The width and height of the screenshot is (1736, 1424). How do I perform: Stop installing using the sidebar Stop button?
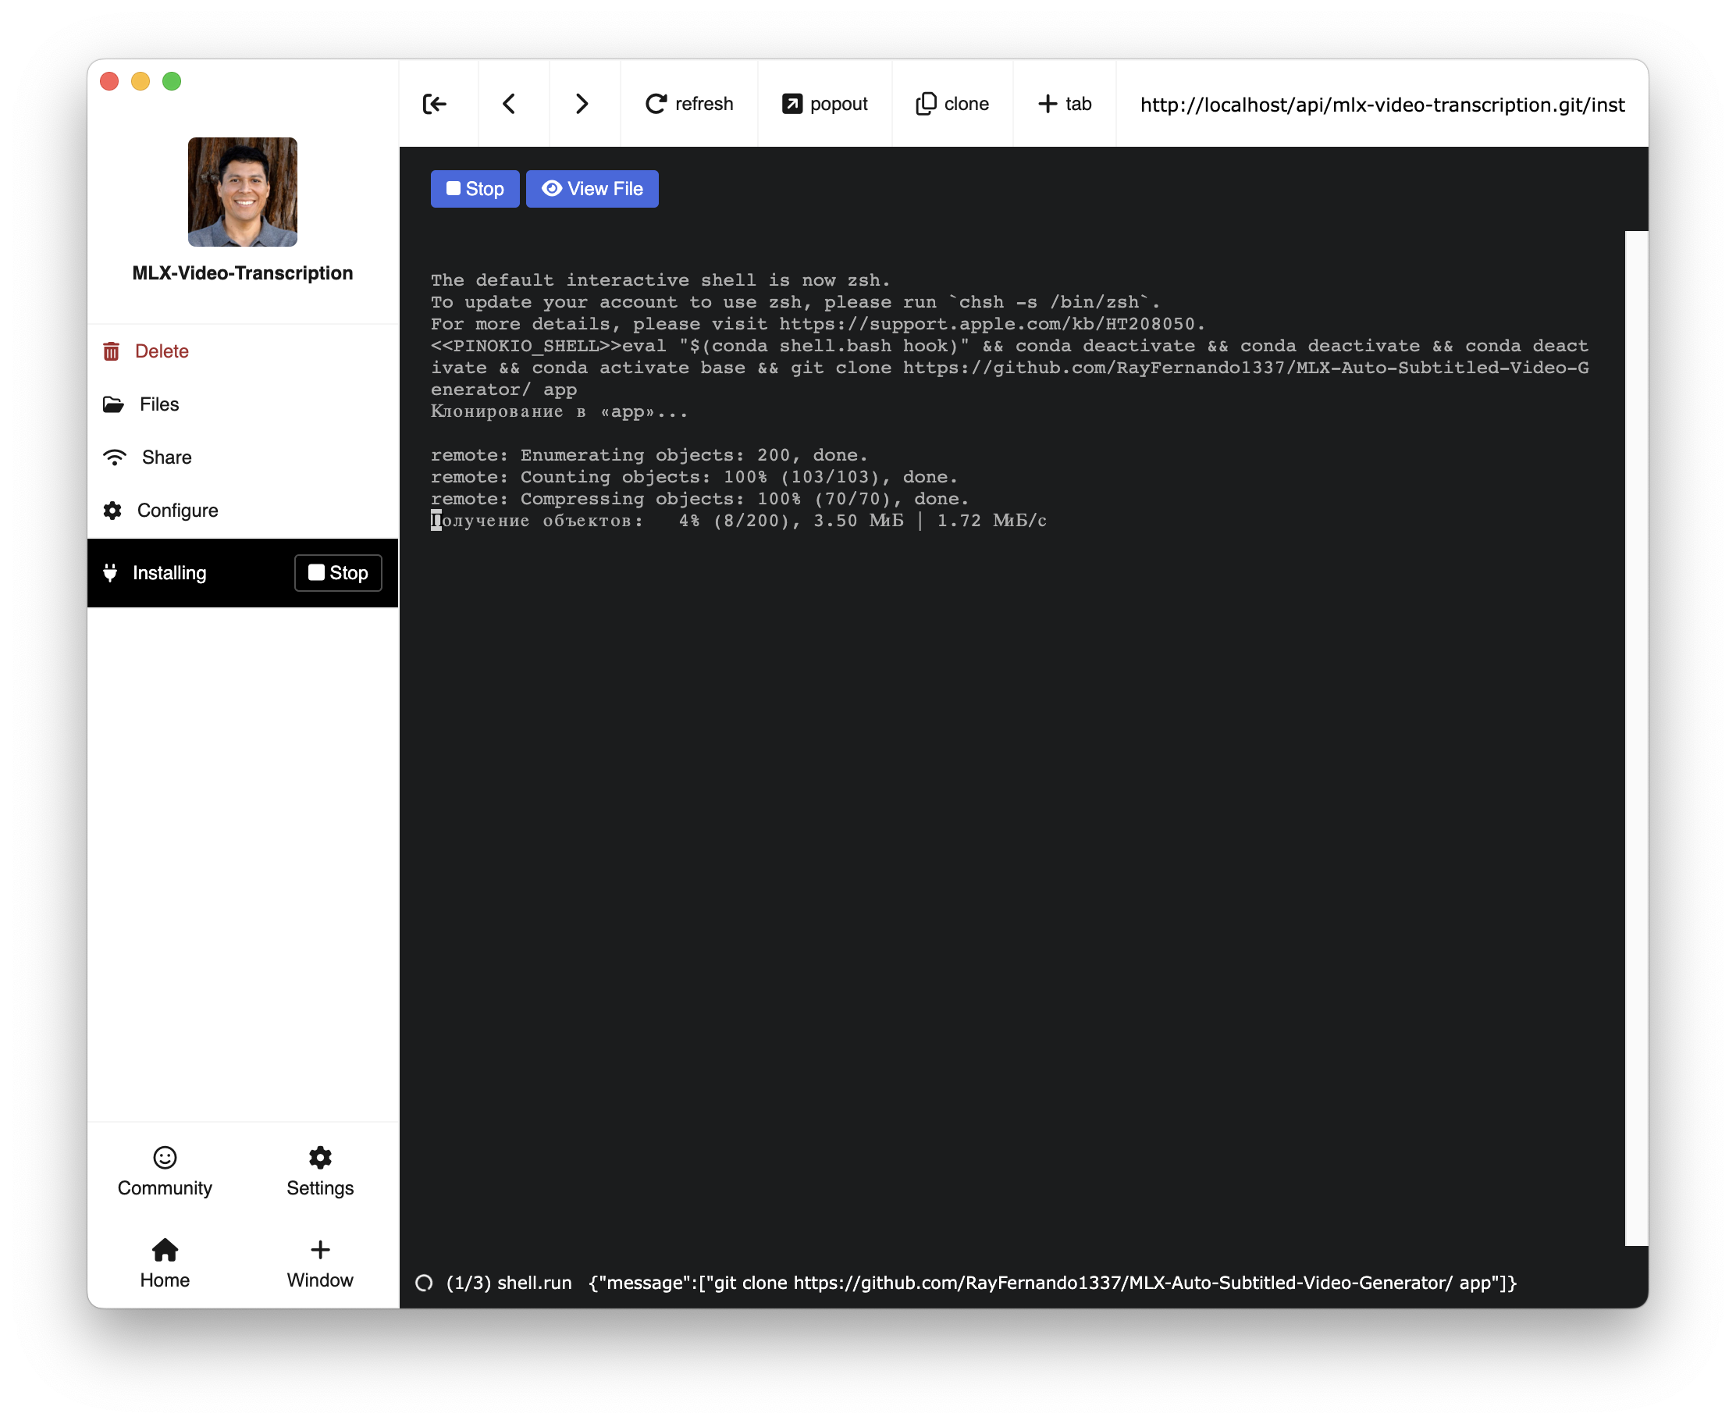tap(338, 572)
